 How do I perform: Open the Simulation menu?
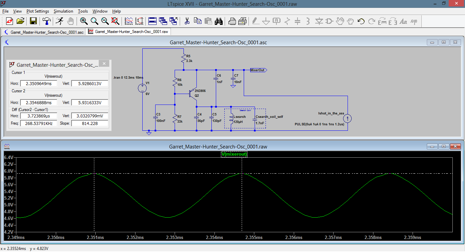tap(63, 11)
